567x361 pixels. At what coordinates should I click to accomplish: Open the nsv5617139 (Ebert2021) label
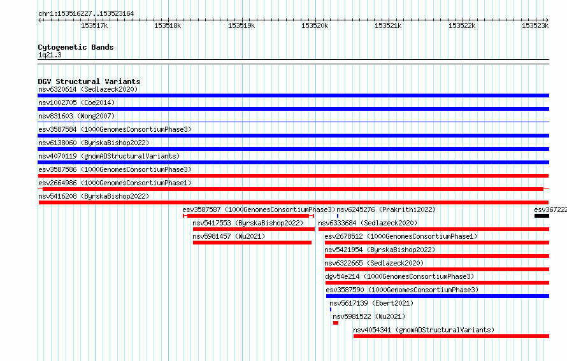tap(371, 303)
